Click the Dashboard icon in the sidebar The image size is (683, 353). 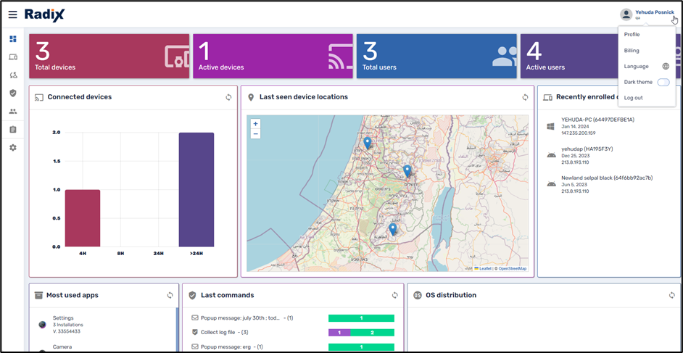click(12, 39)
